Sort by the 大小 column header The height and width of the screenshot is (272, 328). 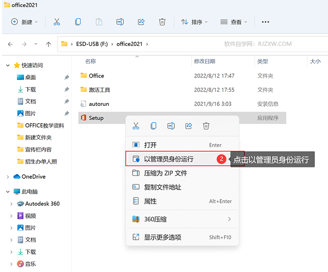point(315,61)
